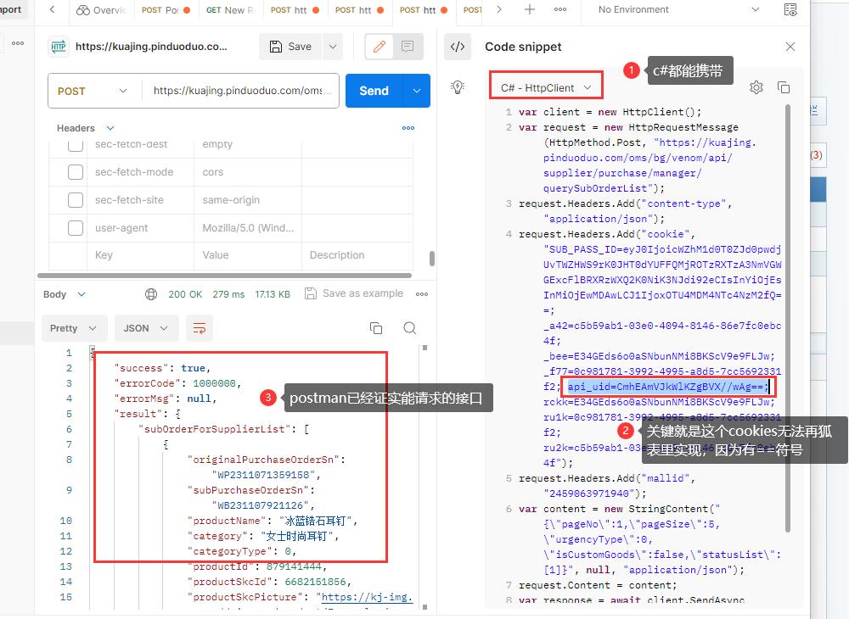849x619 pixels.
Task: Click the 279 ms response time
Action: (228, 294)
